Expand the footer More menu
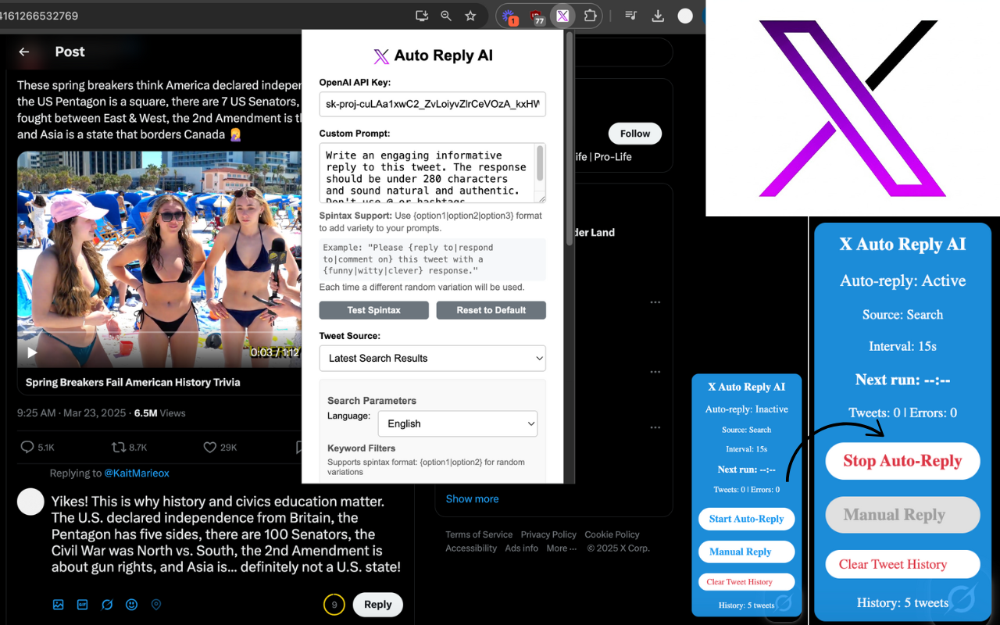This screenshot has height=625, width=1000. pos(562,548)
